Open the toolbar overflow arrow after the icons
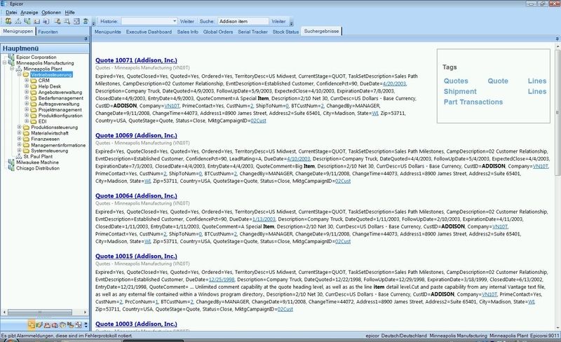 coord(94,24)
